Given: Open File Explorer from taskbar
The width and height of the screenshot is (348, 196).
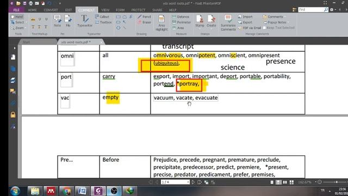Looking at the screenshot, I should tap(35, 191).
